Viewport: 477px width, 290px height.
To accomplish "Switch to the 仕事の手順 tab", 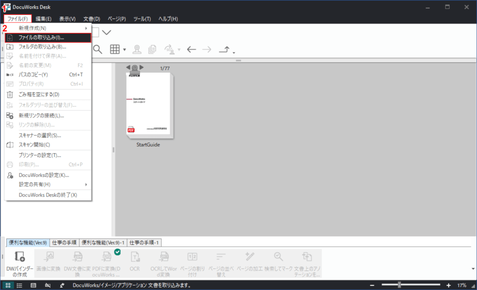I will (x=64, y=243).
